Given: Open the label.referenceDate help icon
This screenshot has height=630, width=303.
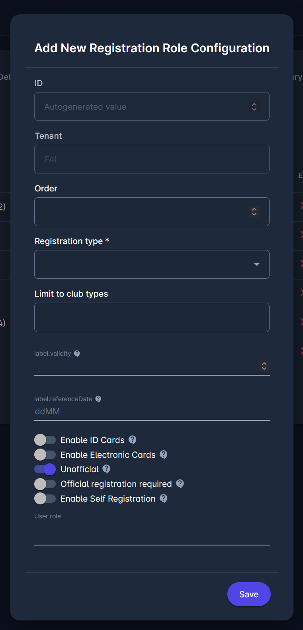Looking at the screenshot, I should coord(98,399).
